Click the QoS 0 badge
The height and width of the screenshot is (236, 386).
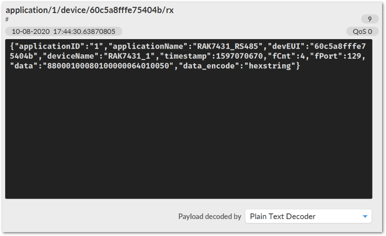[x=362, y=32]
